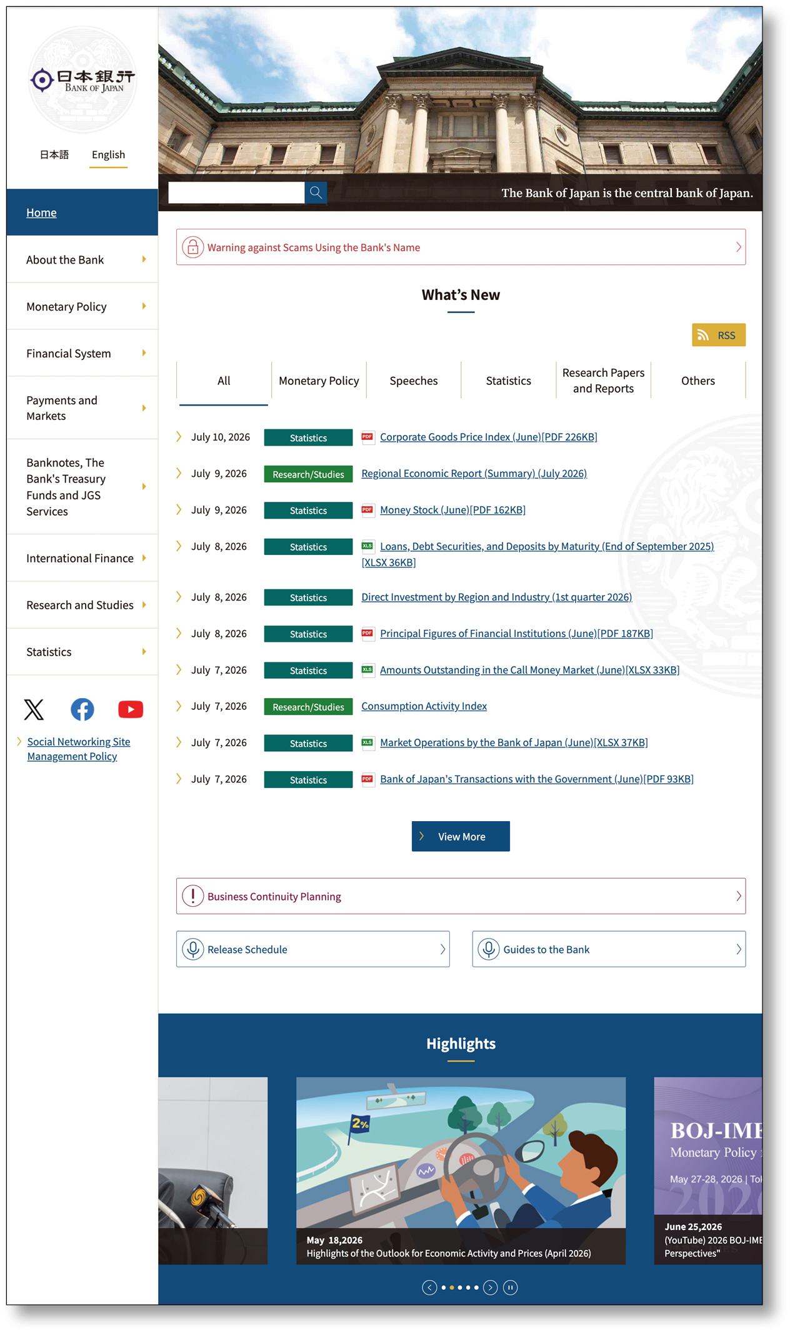Select the last carousel dot indicator
Screen dimensions: 790x1333
tap(476, 1287)
